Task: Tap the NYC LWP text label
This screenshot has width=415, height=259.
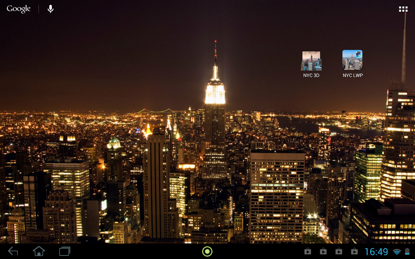Action: 353,75
